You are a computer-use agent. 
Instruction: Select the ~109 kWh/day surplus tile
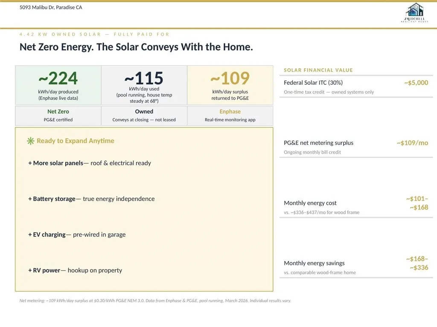tap(230, 85)
